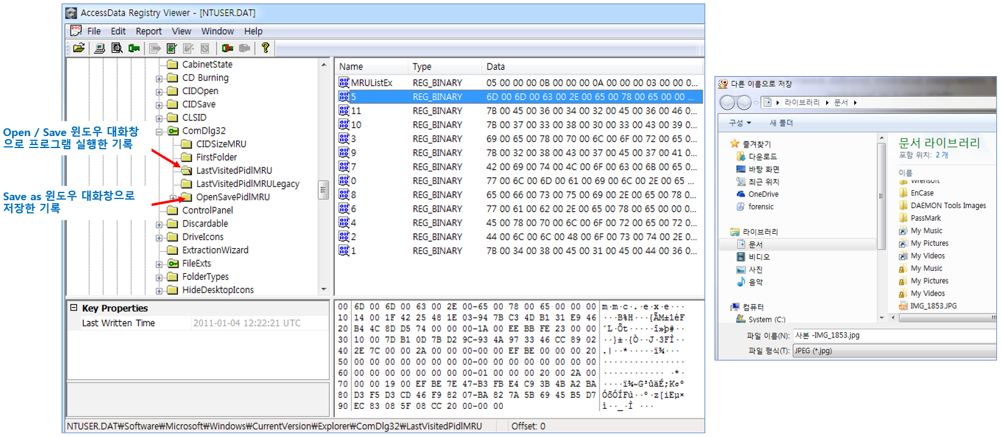Click DAEMON Tools Images folder in save dialog

pos(948,206)
